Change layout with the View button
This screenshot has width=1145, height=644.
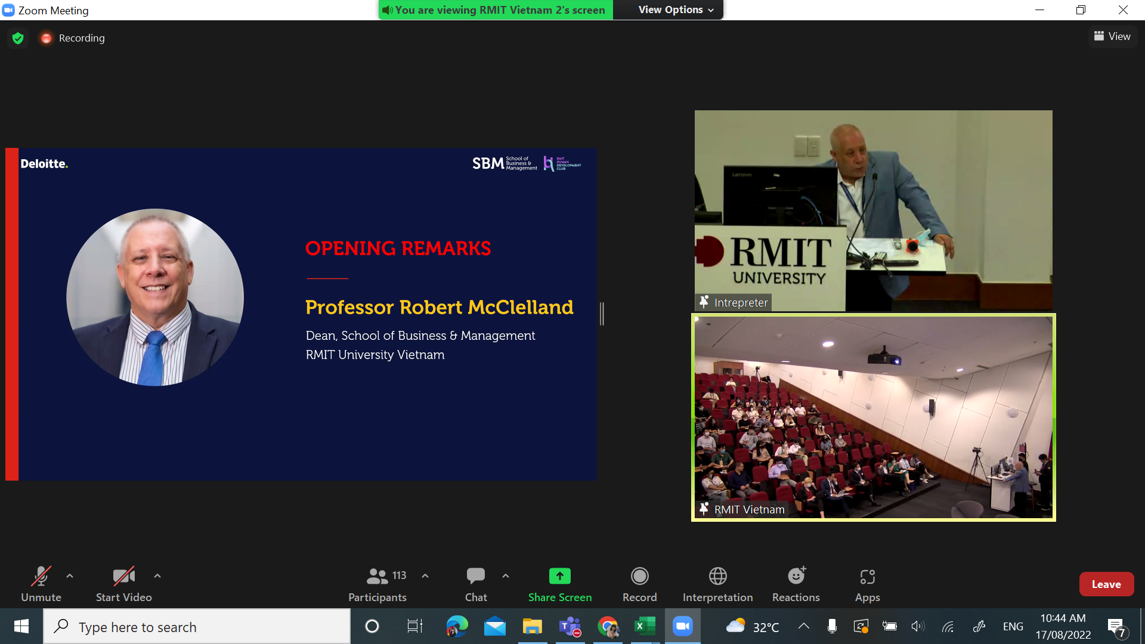pos(1113,36)
